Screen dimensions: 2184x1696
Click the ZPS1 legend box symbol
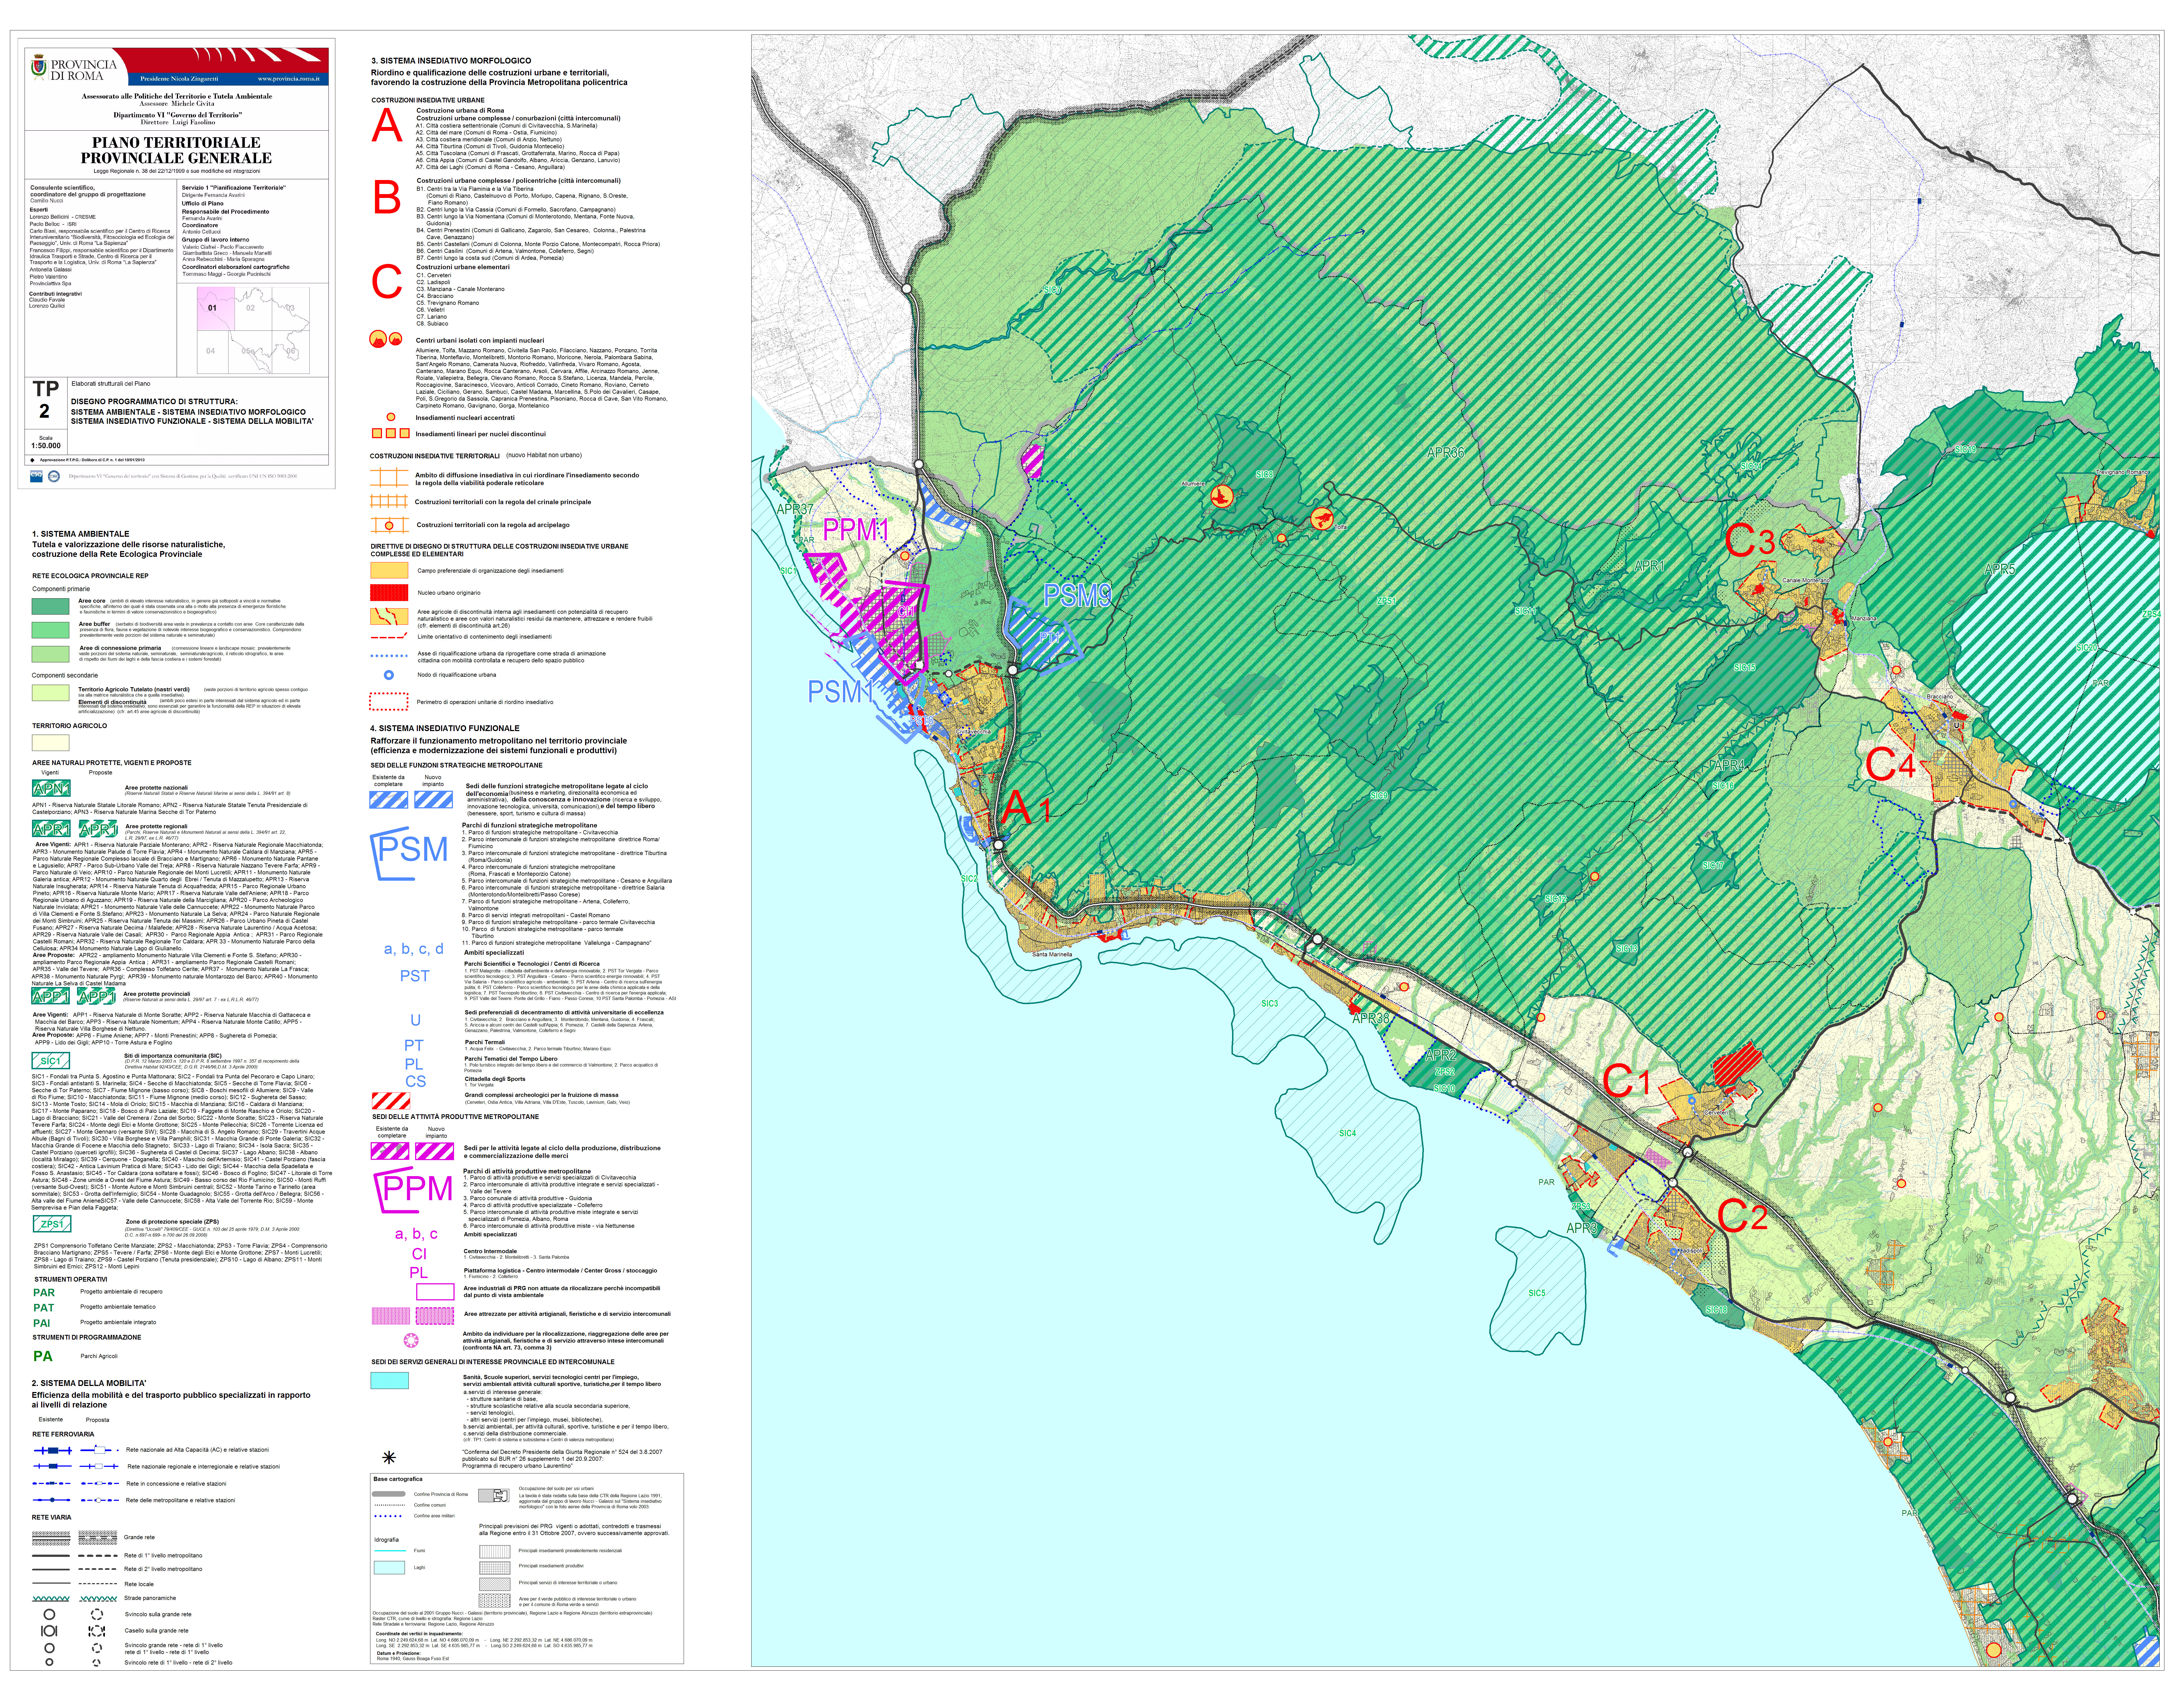pos(52,1224)
